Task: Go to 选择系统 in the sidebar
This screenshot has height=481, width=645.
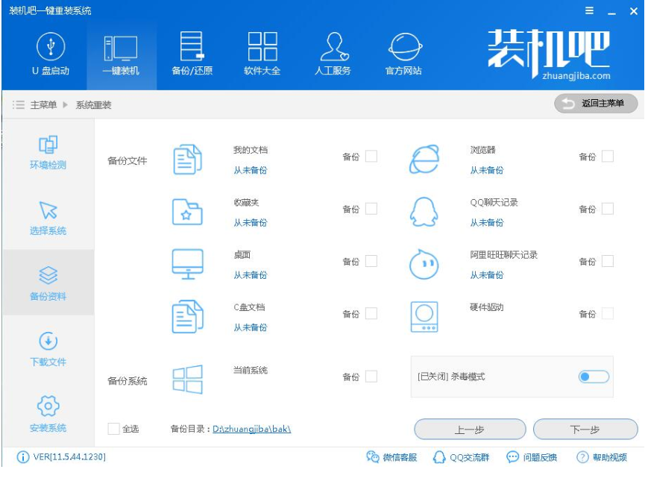Action: (x=46, y=213)
